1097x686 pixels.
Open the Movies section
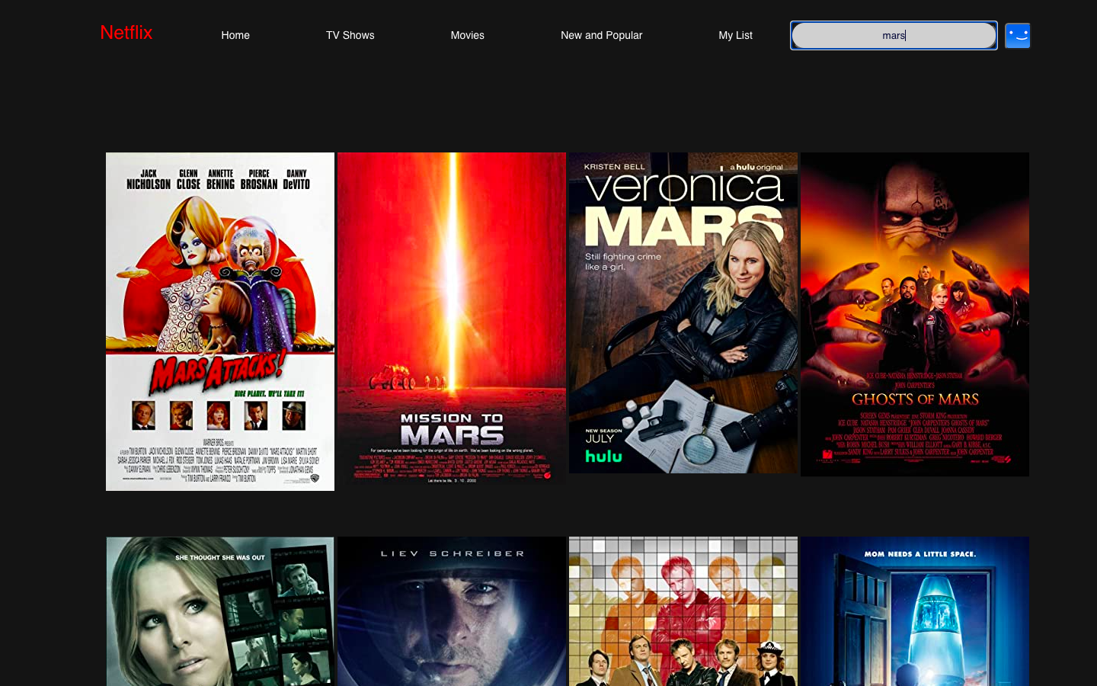coord(467,35)
